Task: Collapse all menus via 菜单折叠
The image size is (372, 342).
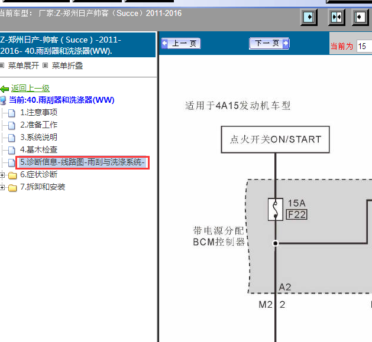Action: pos(67,66)
